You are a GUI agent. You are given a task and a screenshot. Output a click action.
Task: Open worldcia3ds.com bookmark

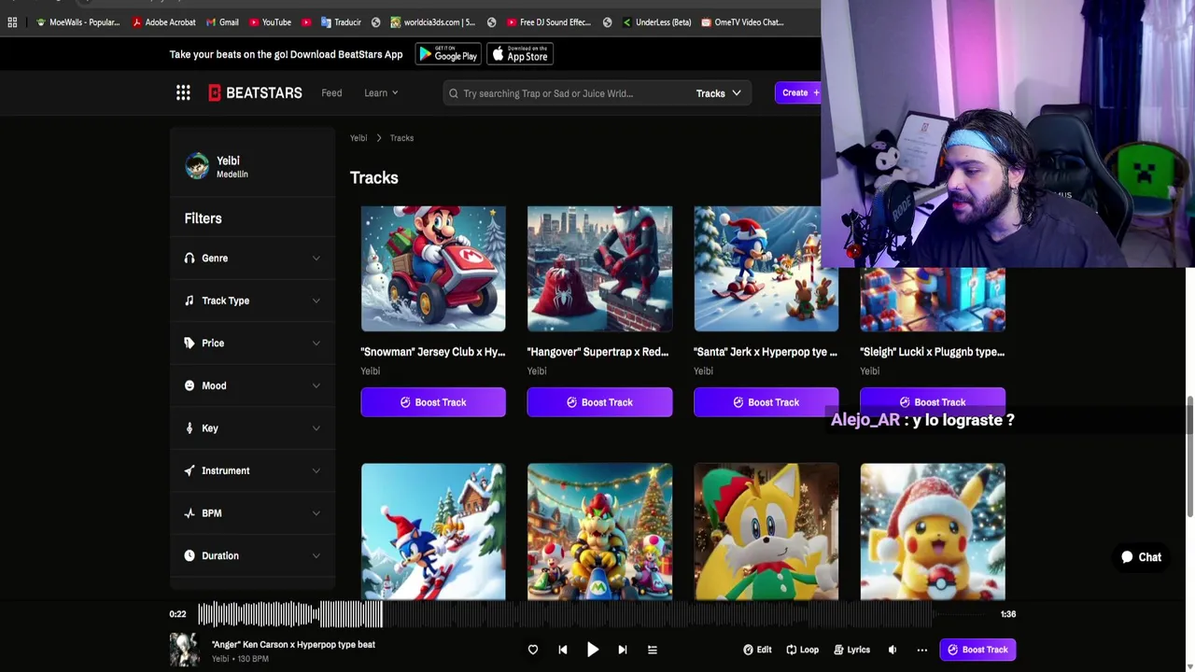point(433,22)
